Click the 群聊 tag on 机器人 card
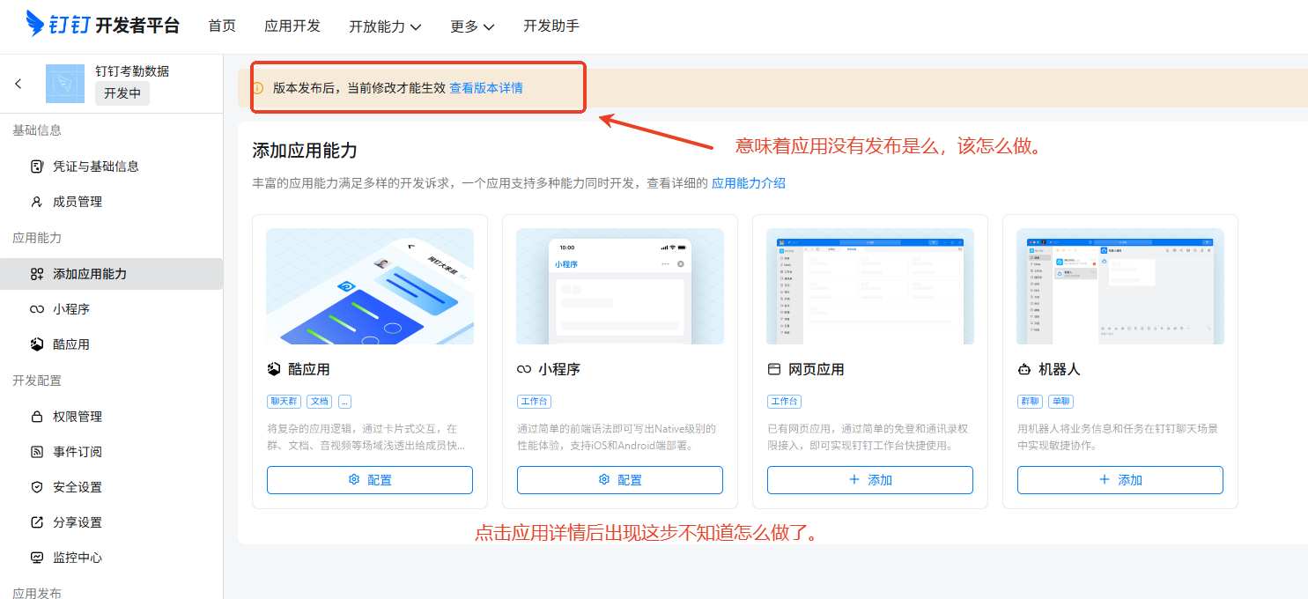Screen dimensions: 1308x599 (1030, 402)
